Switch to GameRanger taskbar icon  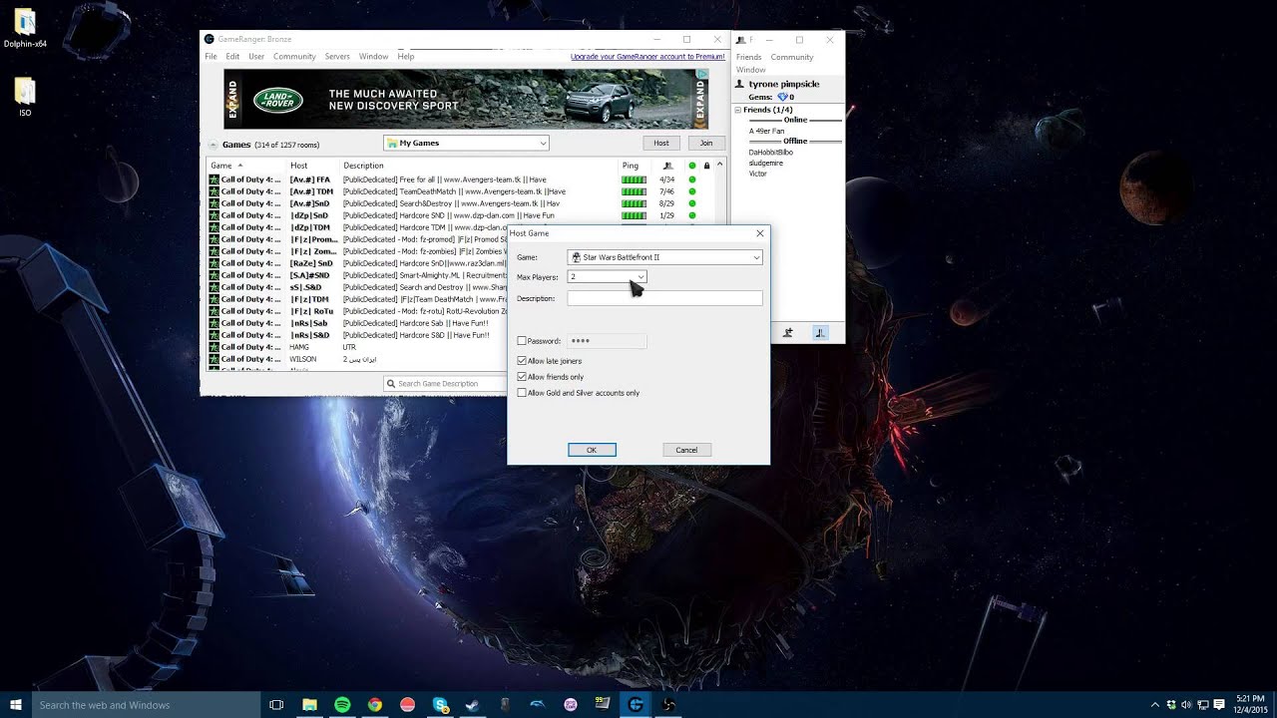636,705
